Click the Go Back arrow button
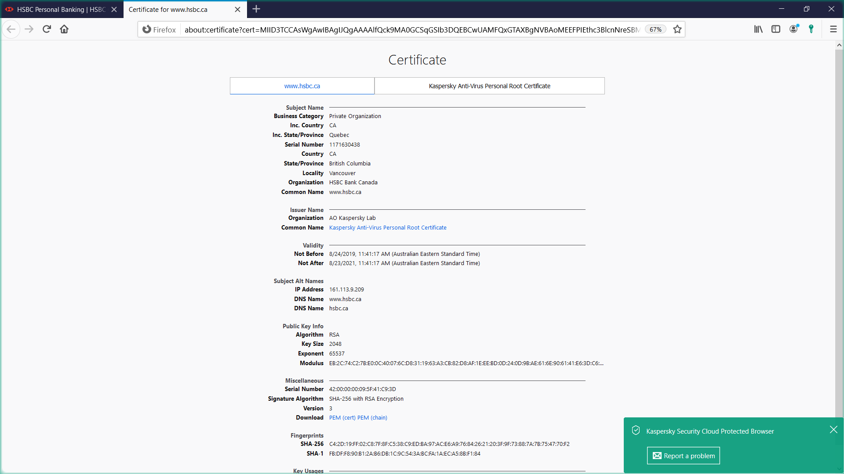This screenshot has height=474, width=844. tap(11, 29)
